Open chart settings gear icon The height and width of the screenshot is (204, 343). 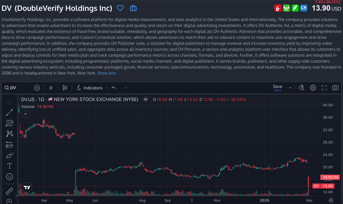coord(313,88)
